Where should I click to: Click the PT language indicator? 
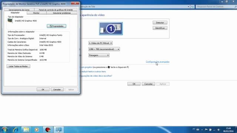point(194,129)
